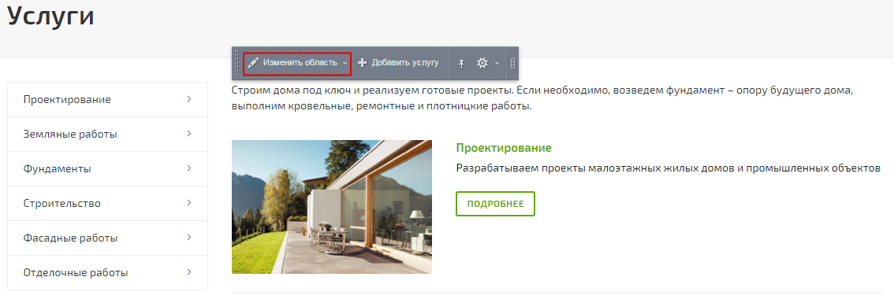The image size is (894, 299).
Task: Click the Добавить услугу toolbar label
Action: point(405,63)
